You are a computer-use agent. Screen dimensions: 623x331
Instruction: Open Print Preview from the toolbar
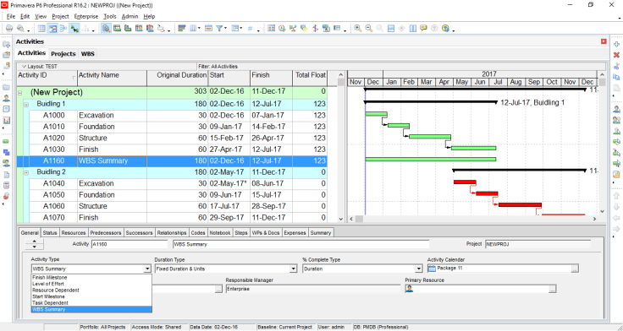[20, 28]
